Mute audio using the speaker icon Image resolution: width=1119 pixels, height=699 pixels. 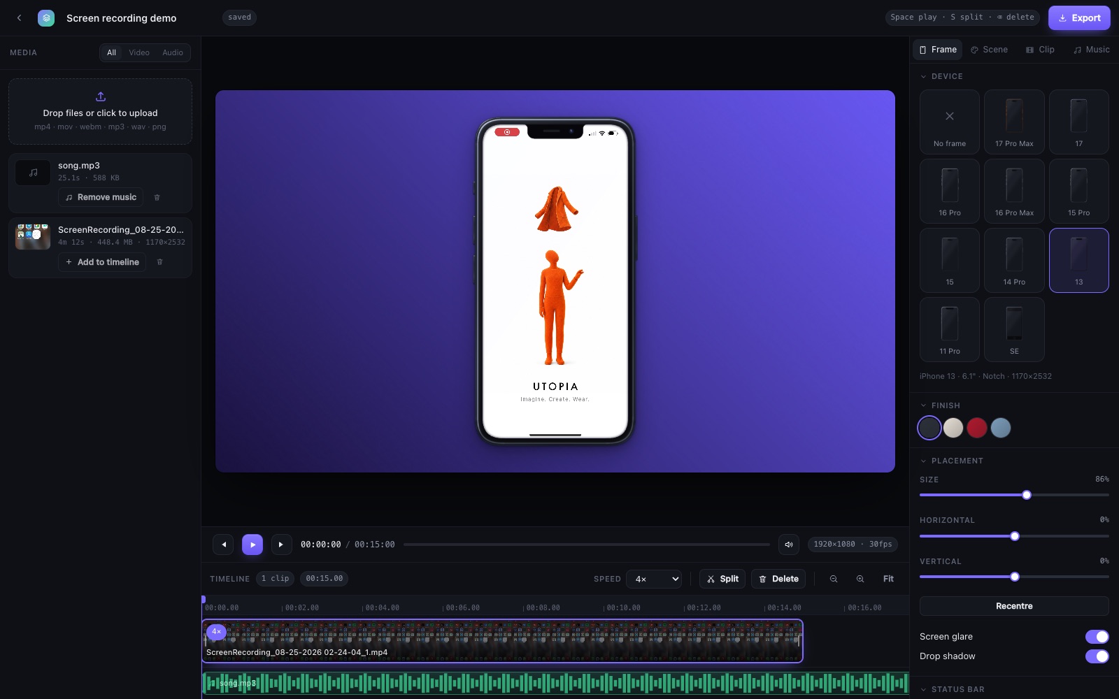[x=789, y=545]
